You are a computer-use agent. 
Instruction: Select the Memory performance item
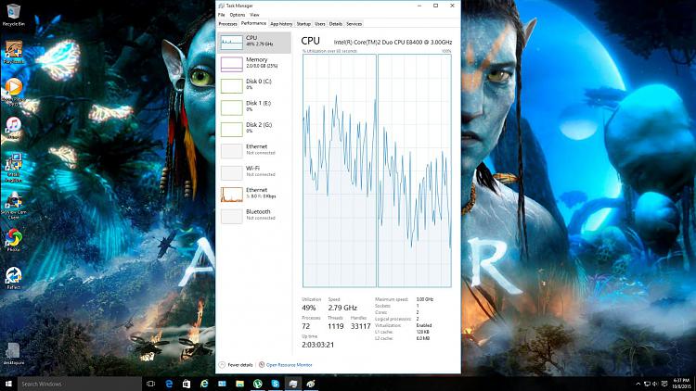pyautogui.click(x=254, y=64)
